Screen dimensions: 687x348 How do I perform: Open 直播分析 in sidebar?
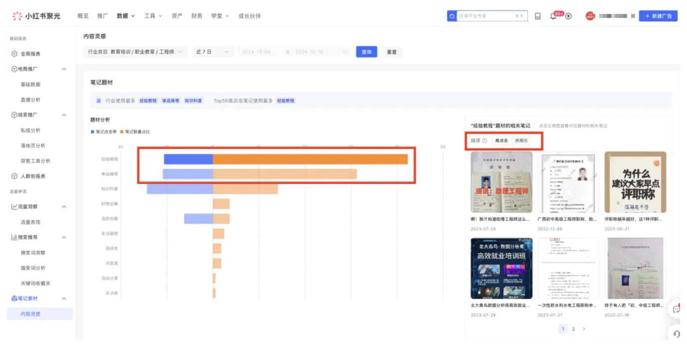point(30,100)
